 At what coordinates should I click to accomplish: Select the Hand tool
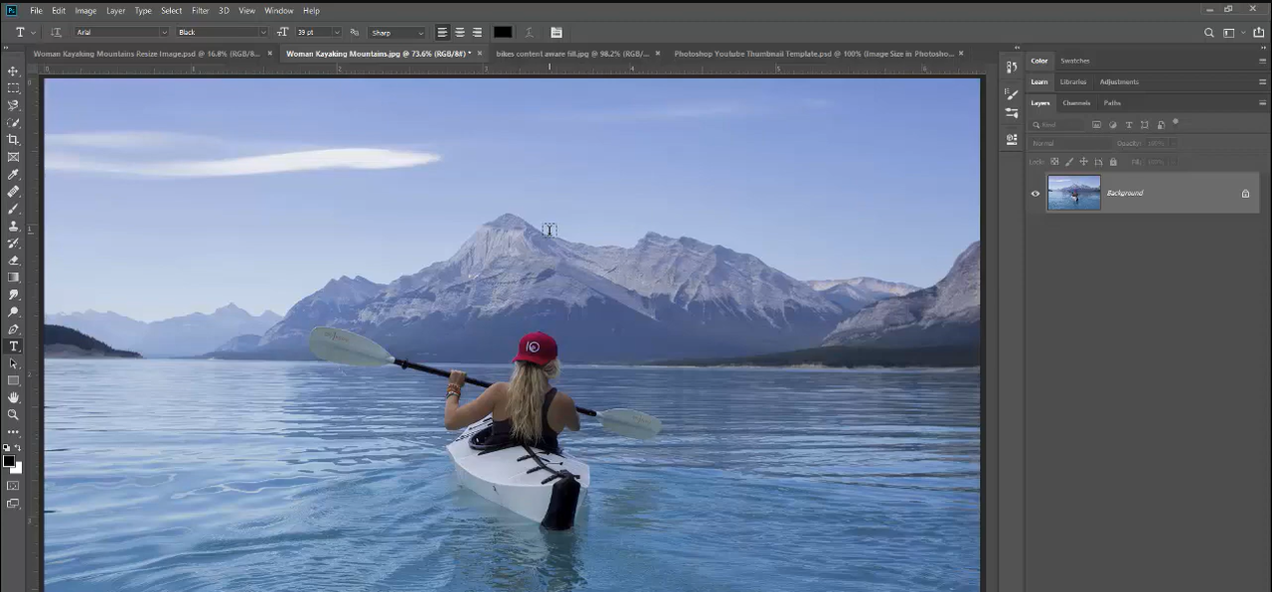(x=13, y=397)
